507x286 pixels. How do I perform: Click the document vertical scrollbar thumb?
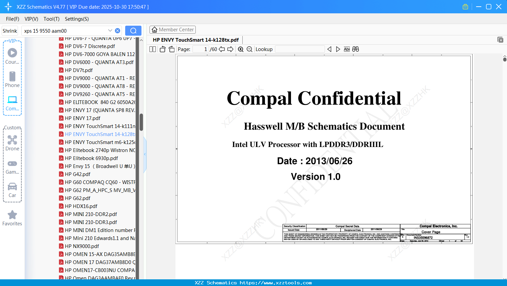[x=505, y=59]
